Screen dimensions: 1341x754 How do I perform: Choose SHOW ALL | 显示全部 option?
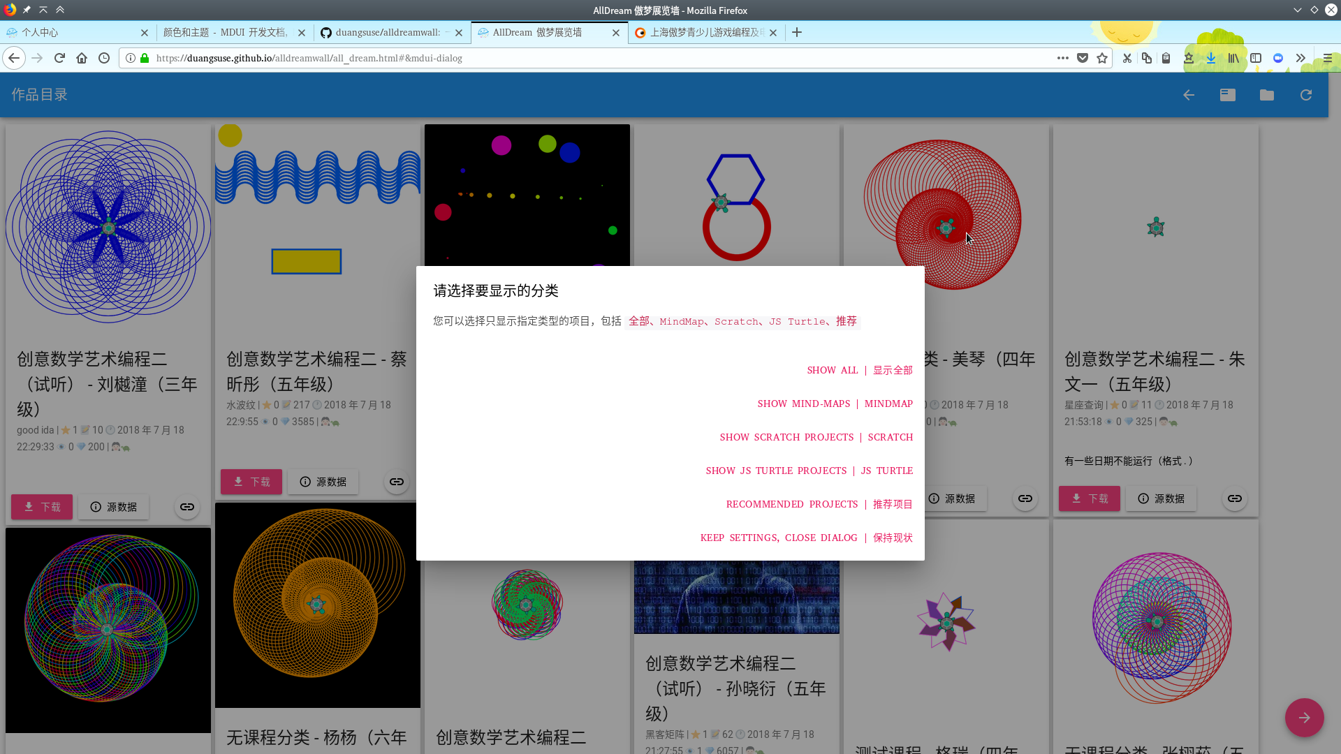click(x=859, y=370)
